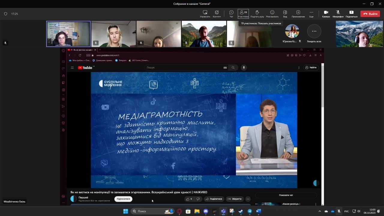Leave the meeting with the Выйти button
384x216 pixels.
pyautogui.click(x=370, y=14)
